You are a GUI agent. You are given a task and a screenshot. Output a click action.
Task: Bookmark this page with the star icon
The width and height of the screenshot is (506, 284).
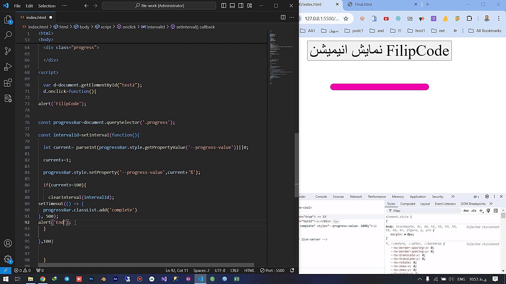point(346,18)
